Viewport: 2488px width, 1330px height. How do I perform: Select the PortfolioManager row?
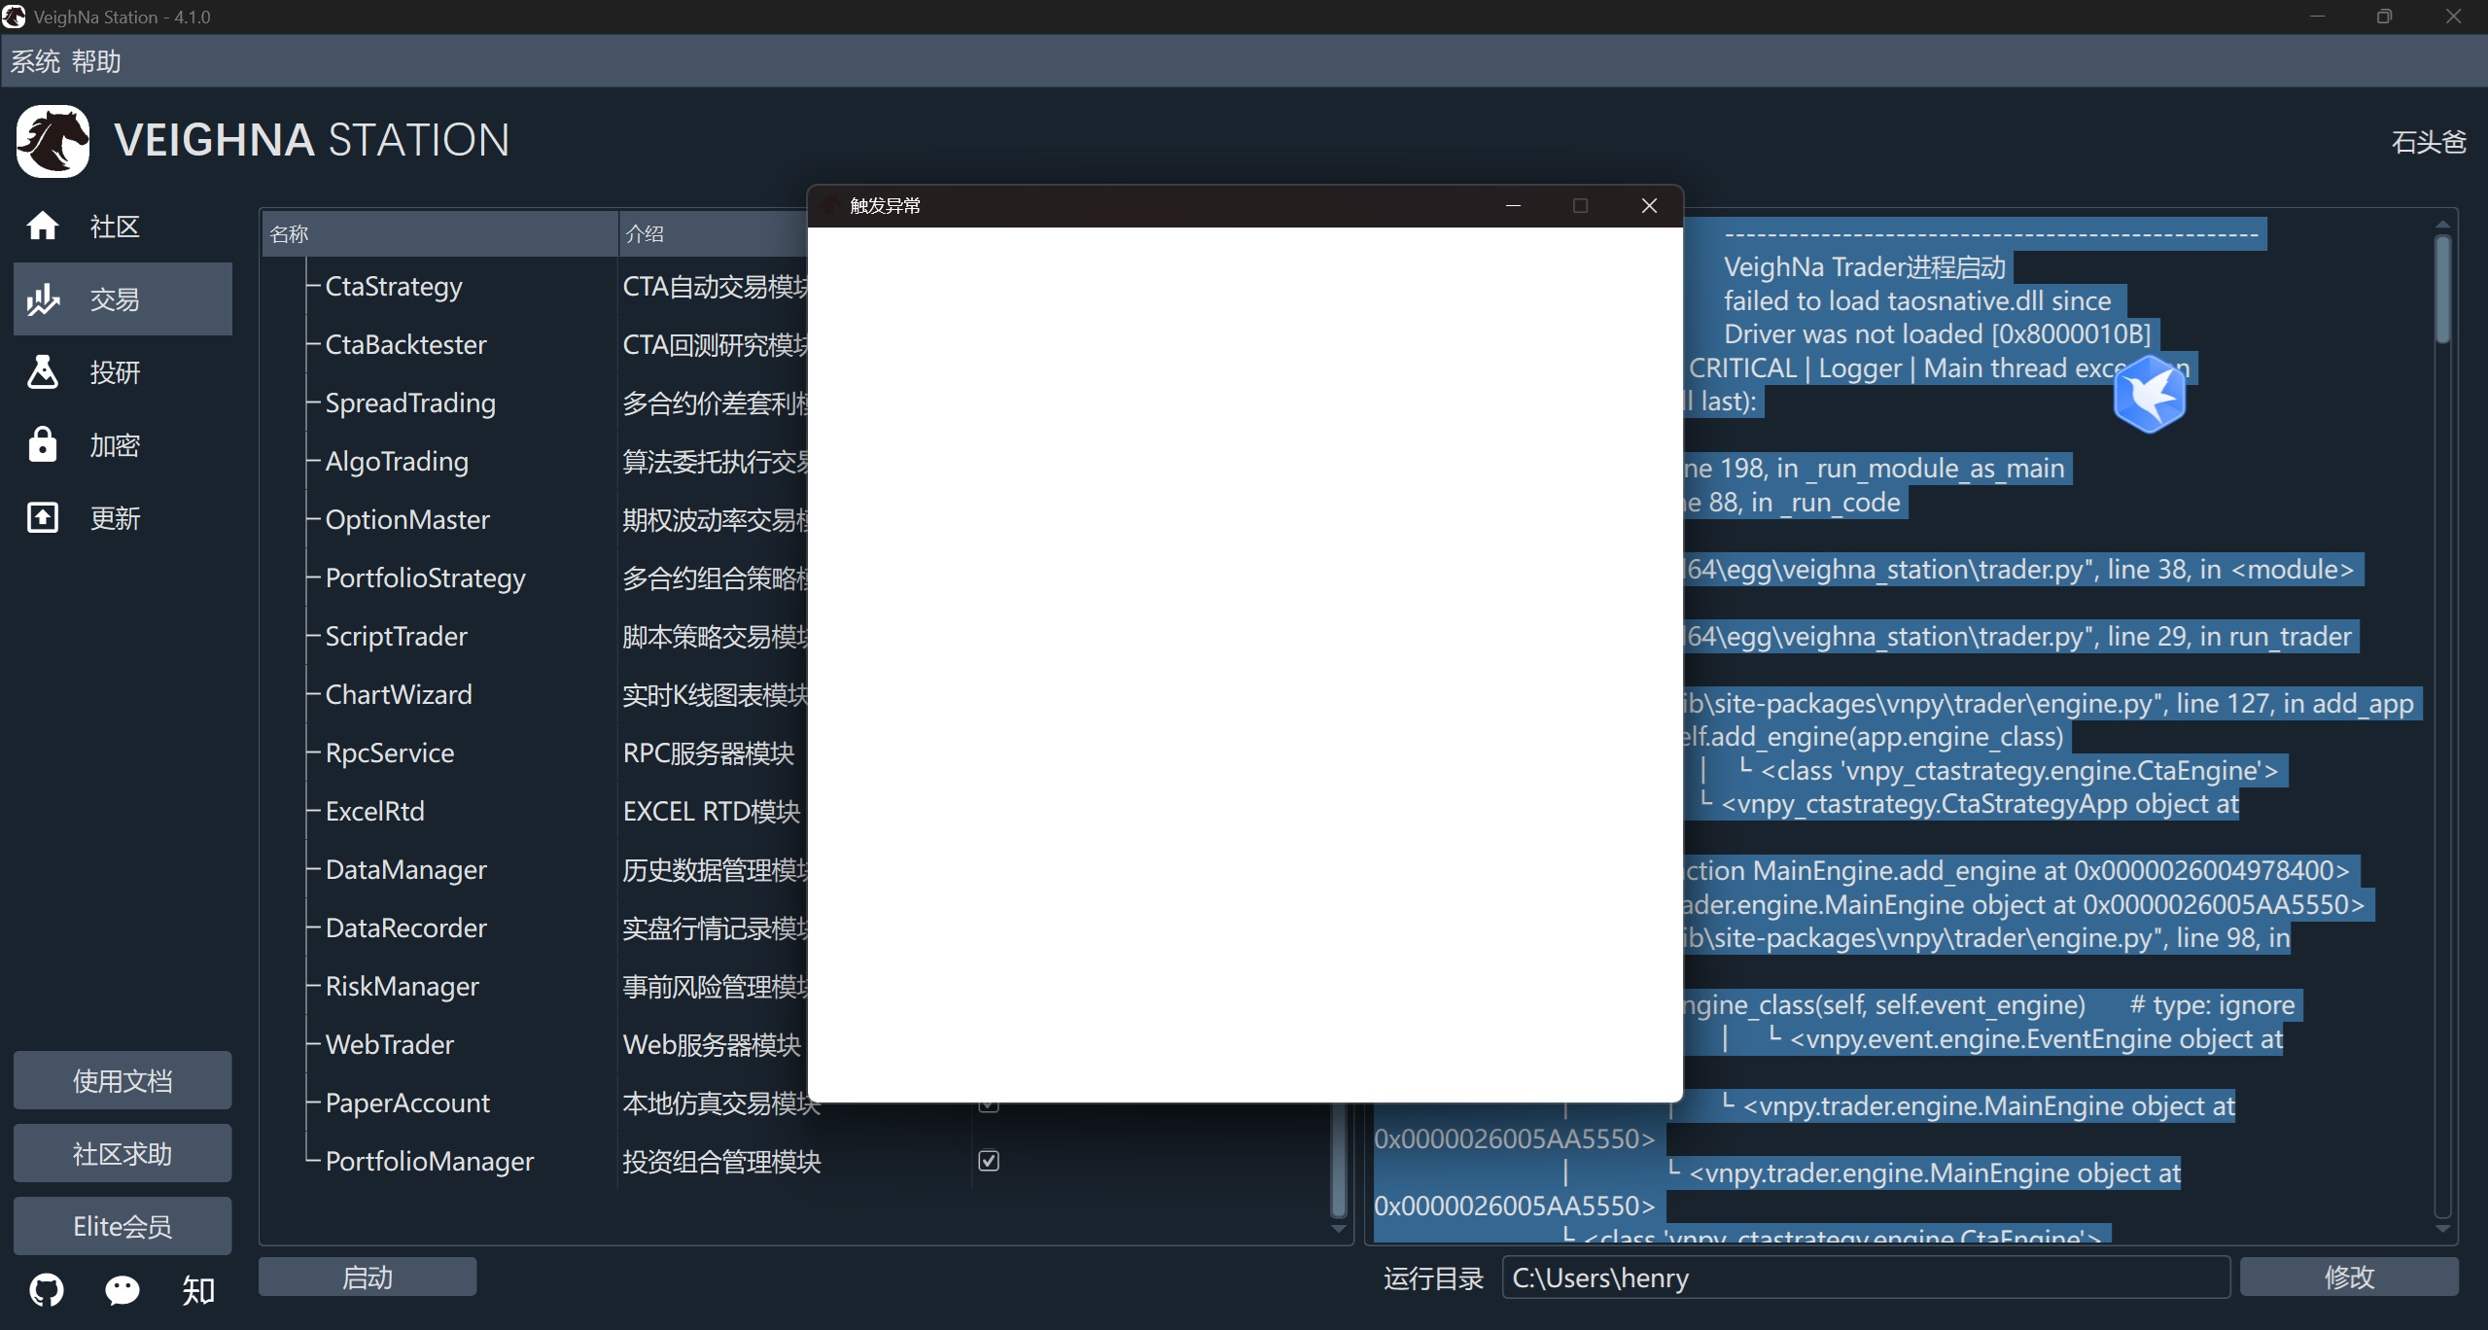[x=430, y=1161]
